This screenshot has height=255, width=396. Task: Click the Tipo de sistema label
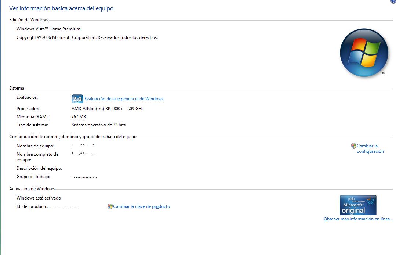click(x=32, y=125)
